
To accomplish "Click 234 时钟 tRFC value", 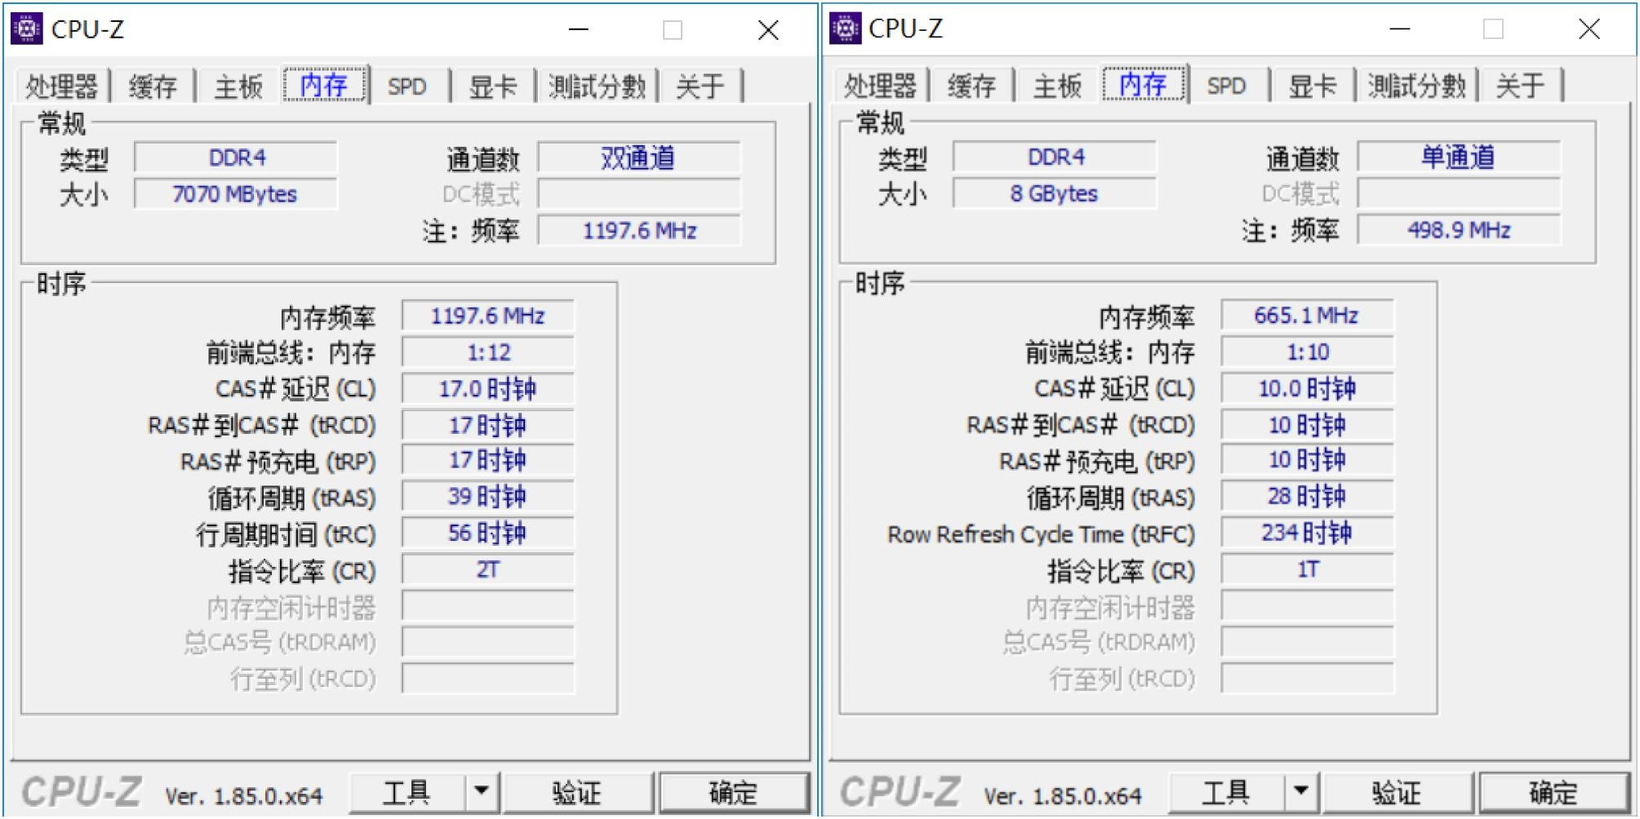I will click(1307, 532).
